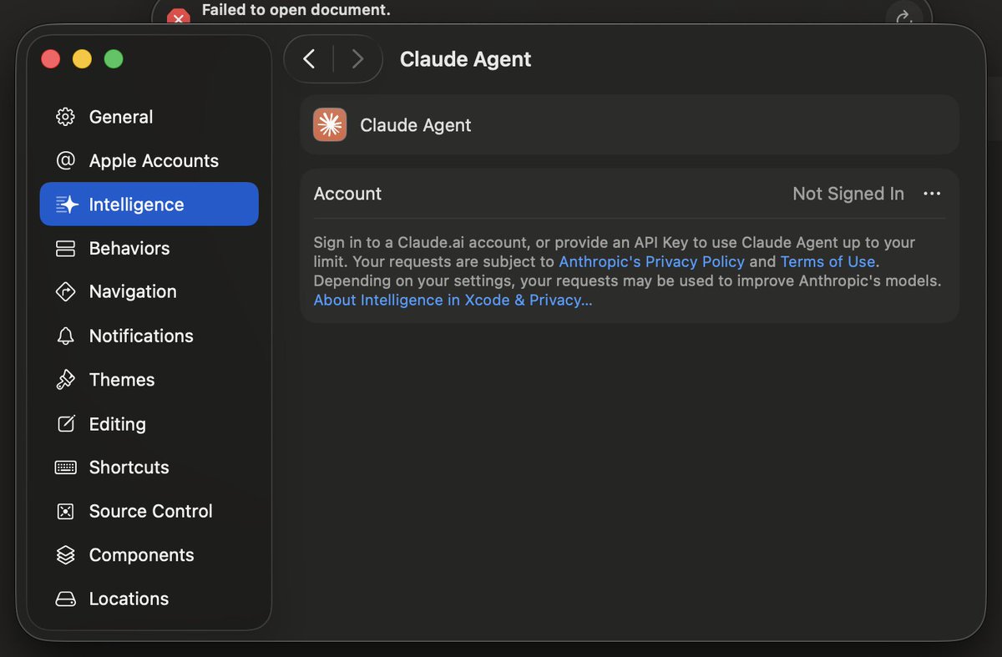Click the Claude Agent window title
The height and width of the screenshot is (657, 1002).
[x=465, y=59]
